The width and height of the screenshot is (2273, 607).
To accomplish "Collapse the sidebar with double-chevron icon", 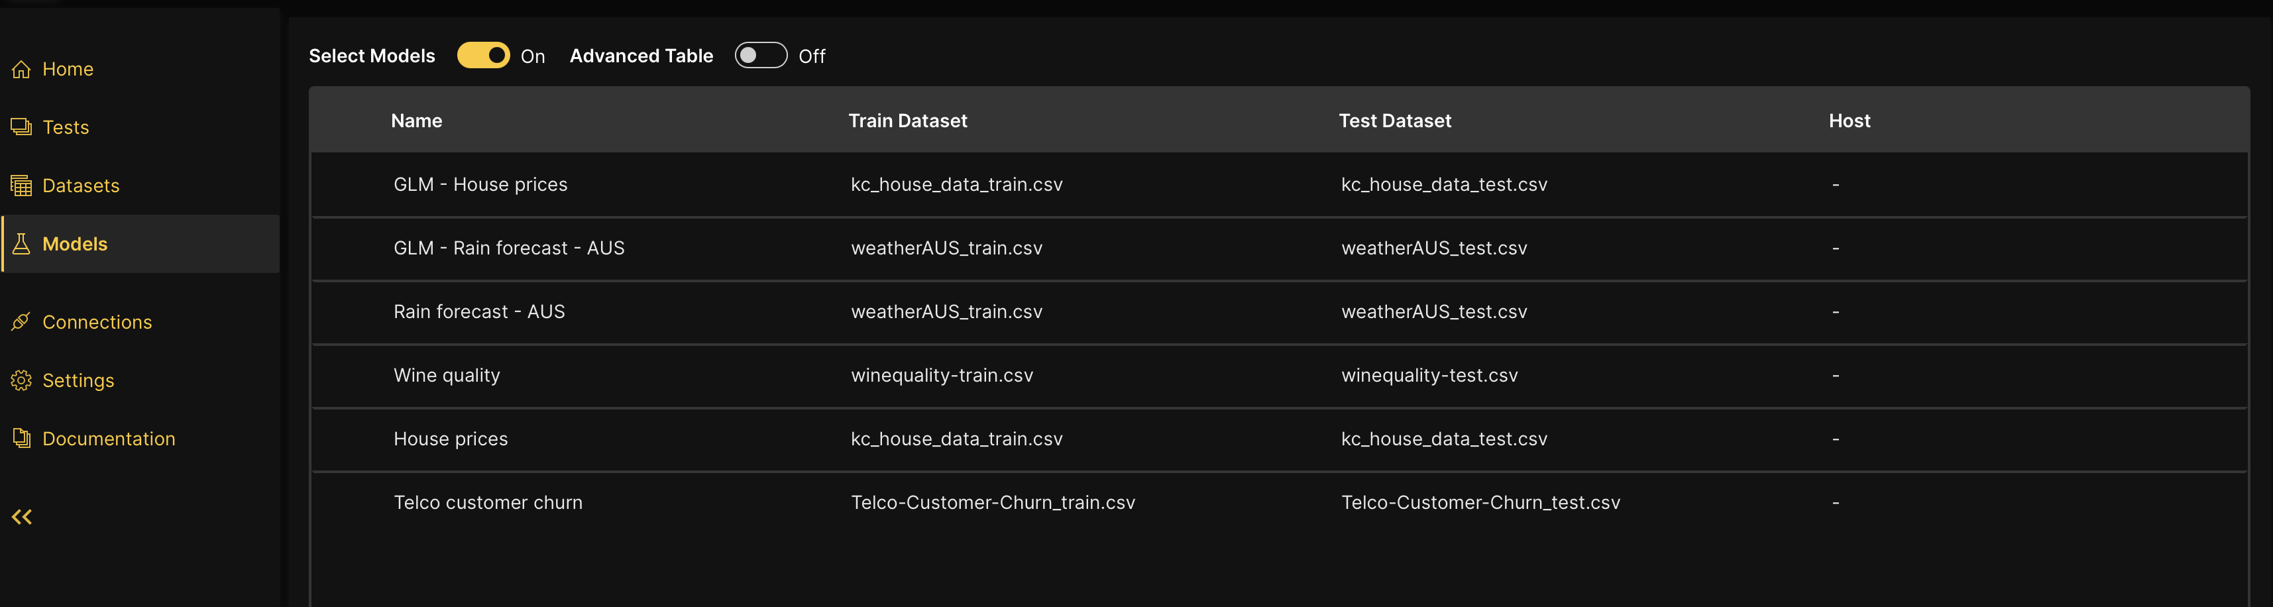I will 22,517.
